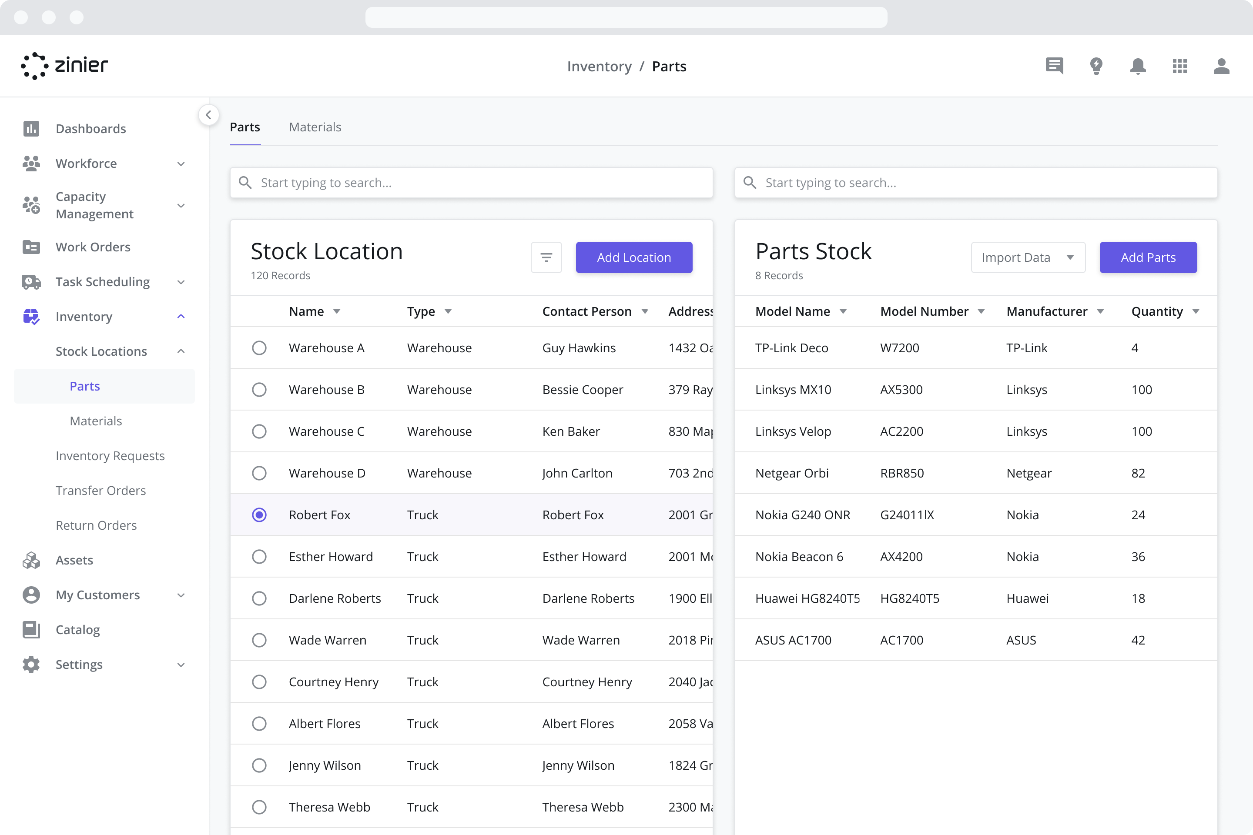Image resolution: width=1253 pixels, height=835 pixels.
Task: Sort by the Quantity column arrow
Action: (x=1196, y=311)
